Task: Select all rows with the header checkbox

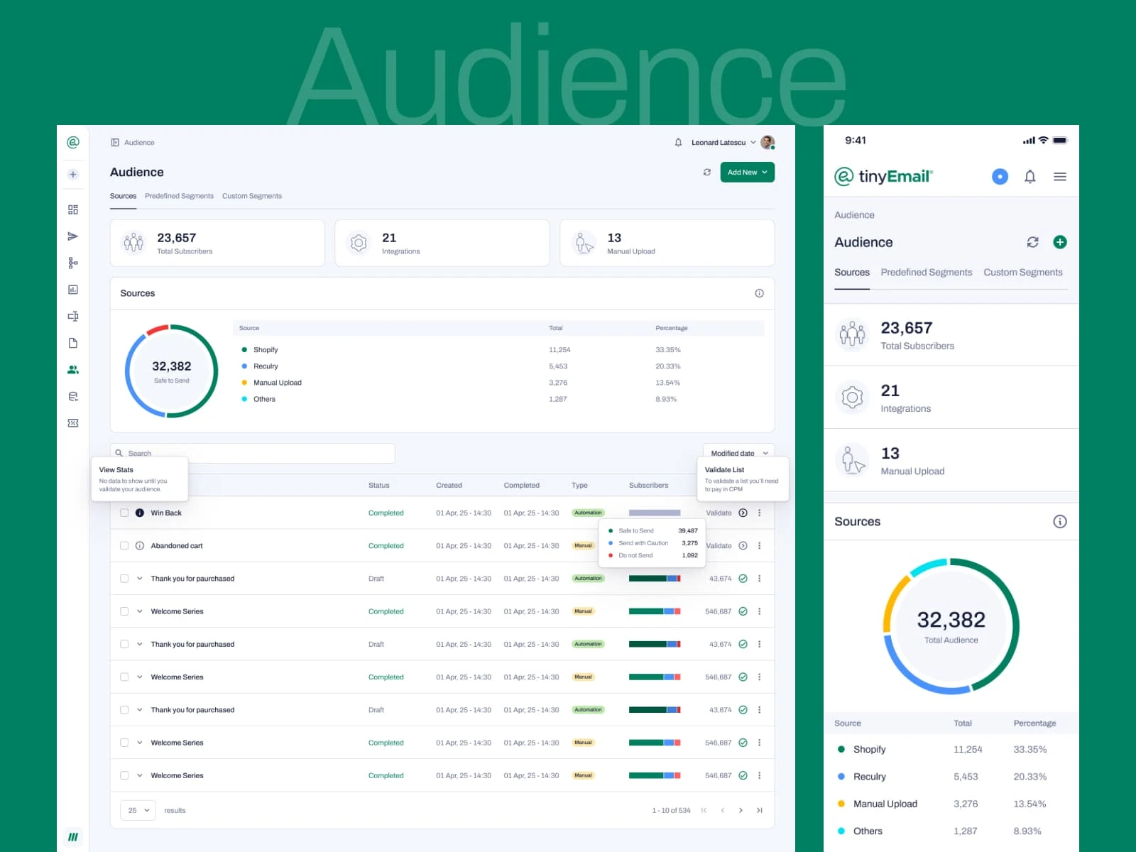Action: click(124, 485)
